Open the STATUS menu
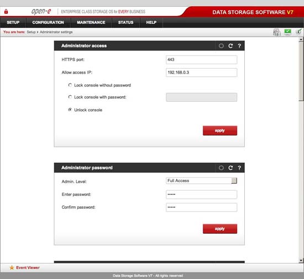Image resolution: width=304 pixels, height=279 pixels. coord(126,22)
